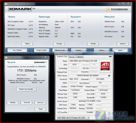Viewport: 136px width, 123px height.
Task: Click the Filtering & AA button
Action: click(x=60, y=50)
